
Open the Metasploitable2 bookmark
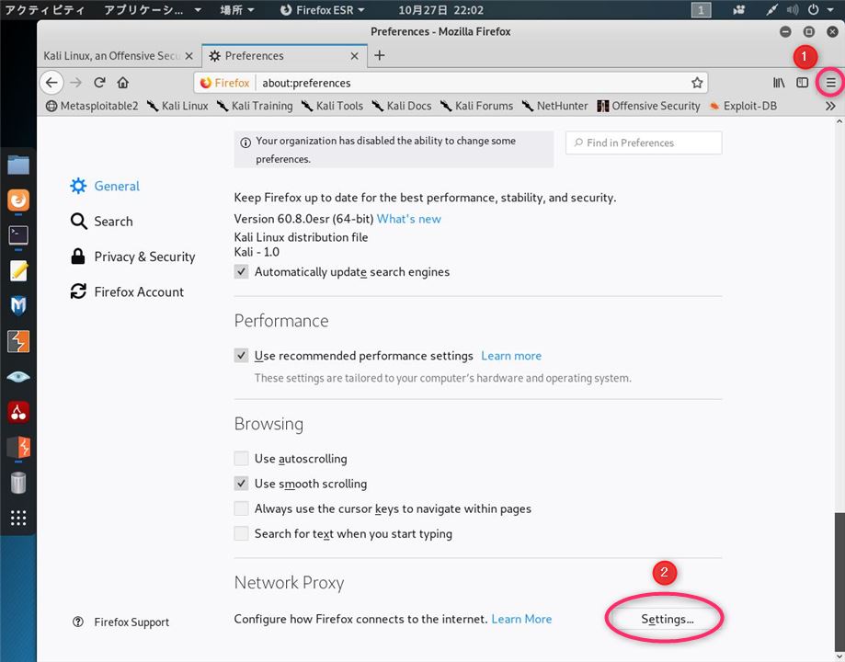(92, 107)
